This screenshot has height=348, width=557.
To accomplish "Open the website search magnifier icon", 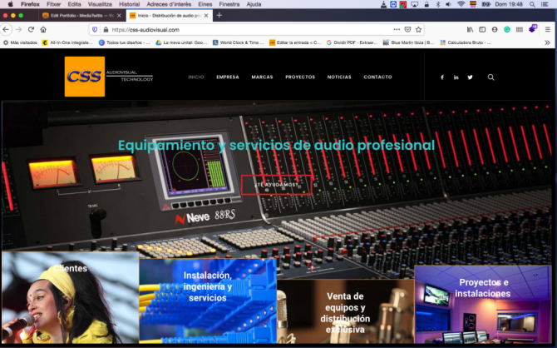I will 490,77.
